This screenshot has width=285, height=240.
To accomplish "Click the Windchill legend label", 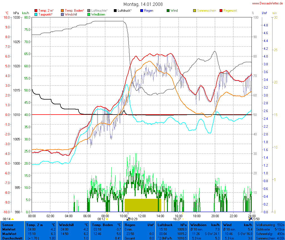I will tap(71, 14).
